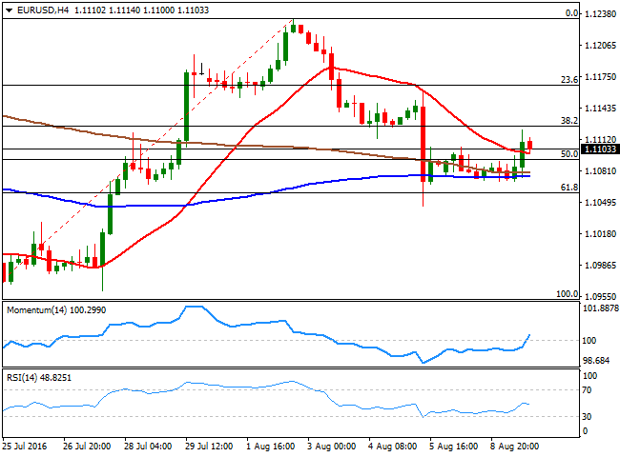Select the Fibonacci 23.6 level label
This screenshot has width=620, height=457.
click(x=569, y=80)
